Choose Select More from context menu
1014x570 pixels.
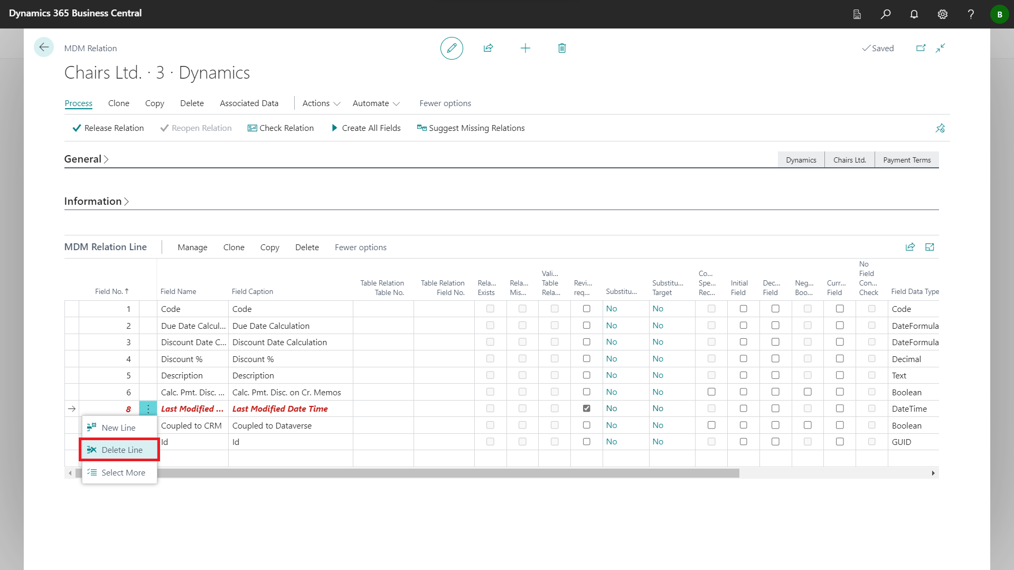tap(119, 472)
